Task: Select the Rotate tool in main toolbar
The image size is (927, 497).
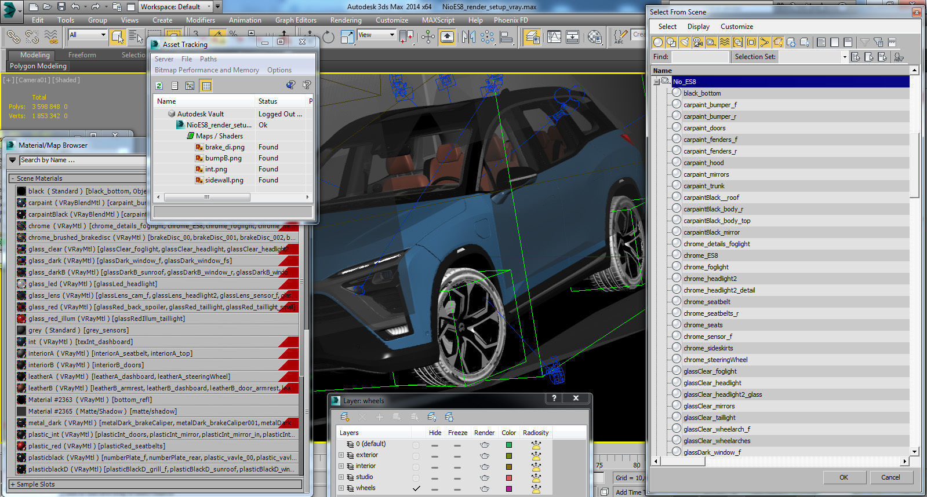Action: point(328,37)
